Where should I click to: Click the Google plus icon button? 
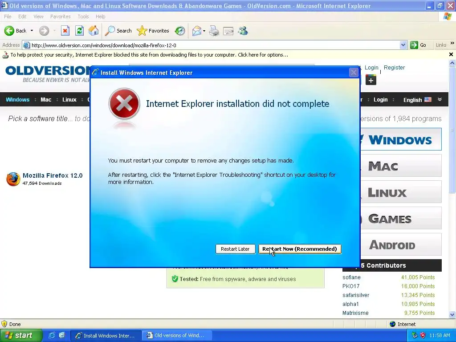371,80
